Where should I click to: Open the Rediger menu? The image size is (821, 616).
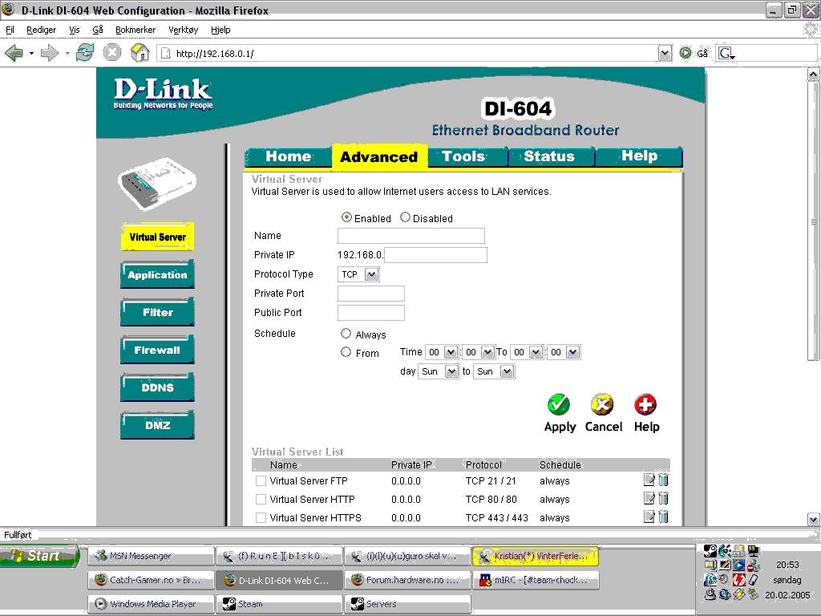point(42,30)
